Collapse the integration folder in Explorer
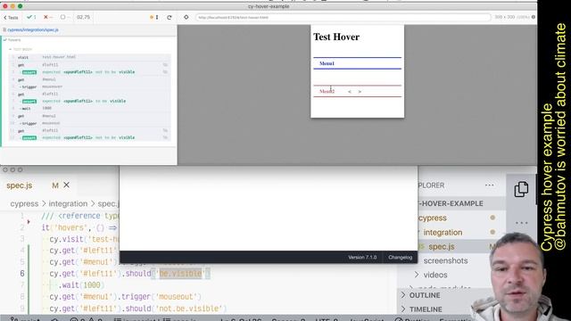Screen dimensions: 571x321 pyautogui.click(x=443, y=232)
